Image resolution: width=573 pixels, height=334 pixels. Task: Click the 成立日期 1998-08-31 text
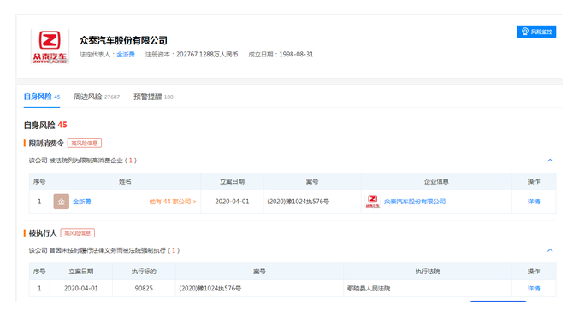281,55
